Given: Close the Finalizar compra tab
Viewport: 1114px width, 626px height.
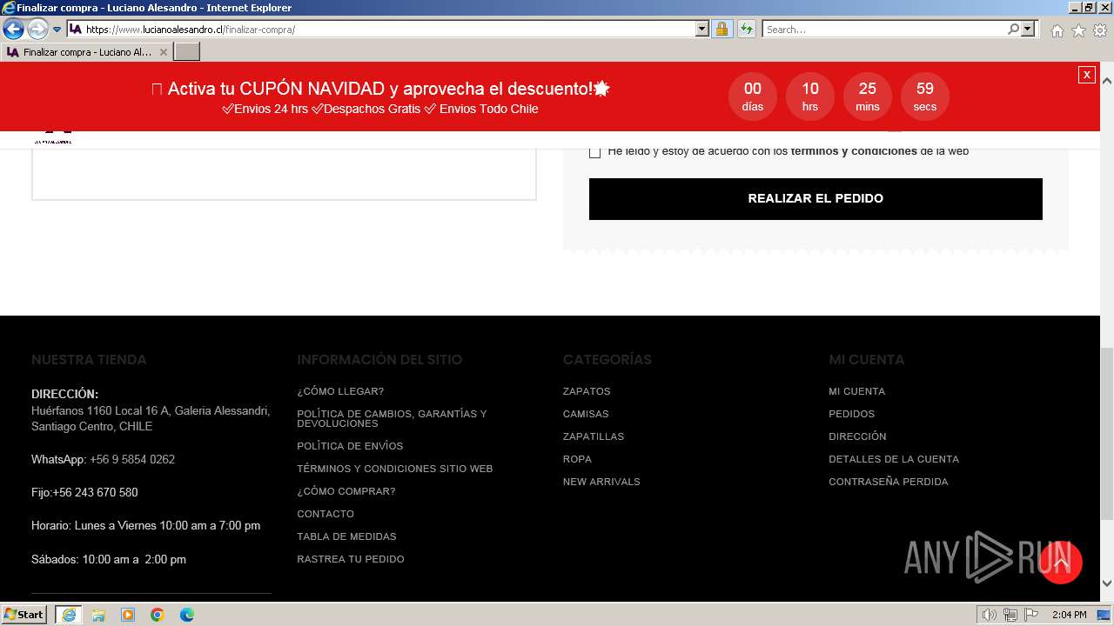Looking at the screenshot, I should [x=163, y=52].
